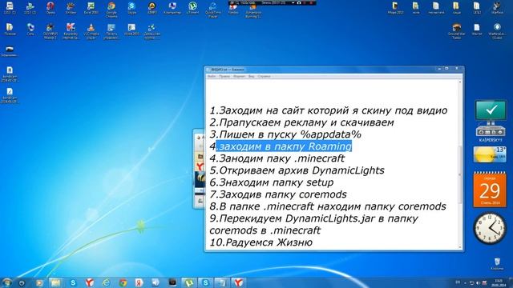Image resolution: width=513 pixels, height=288 pixels.
Task: Open the Excel 2003 desktop shortcut
Action: pyautogui.click(x=91, y=8)
